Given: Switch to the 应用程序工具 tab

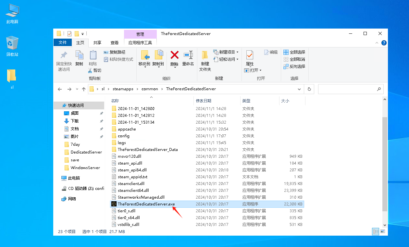Looking at the screenshot, I should coord(140,43).
